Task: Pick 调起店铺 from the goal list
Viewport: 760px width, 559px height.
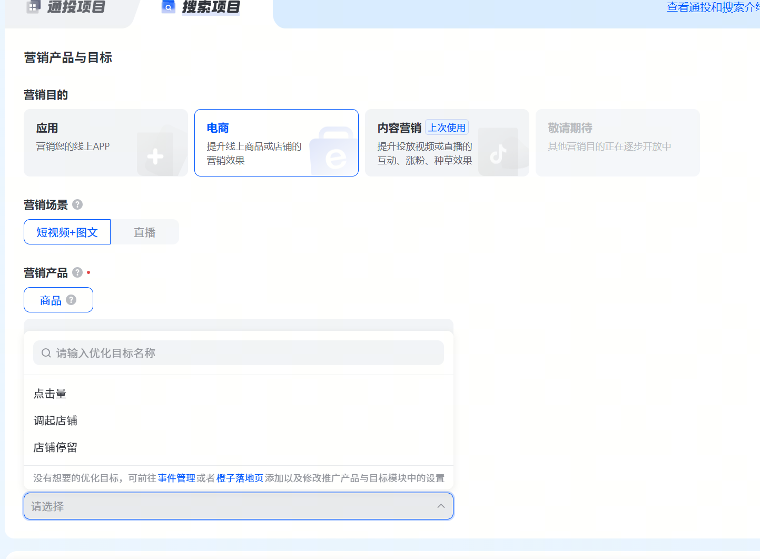Action: 239,420
